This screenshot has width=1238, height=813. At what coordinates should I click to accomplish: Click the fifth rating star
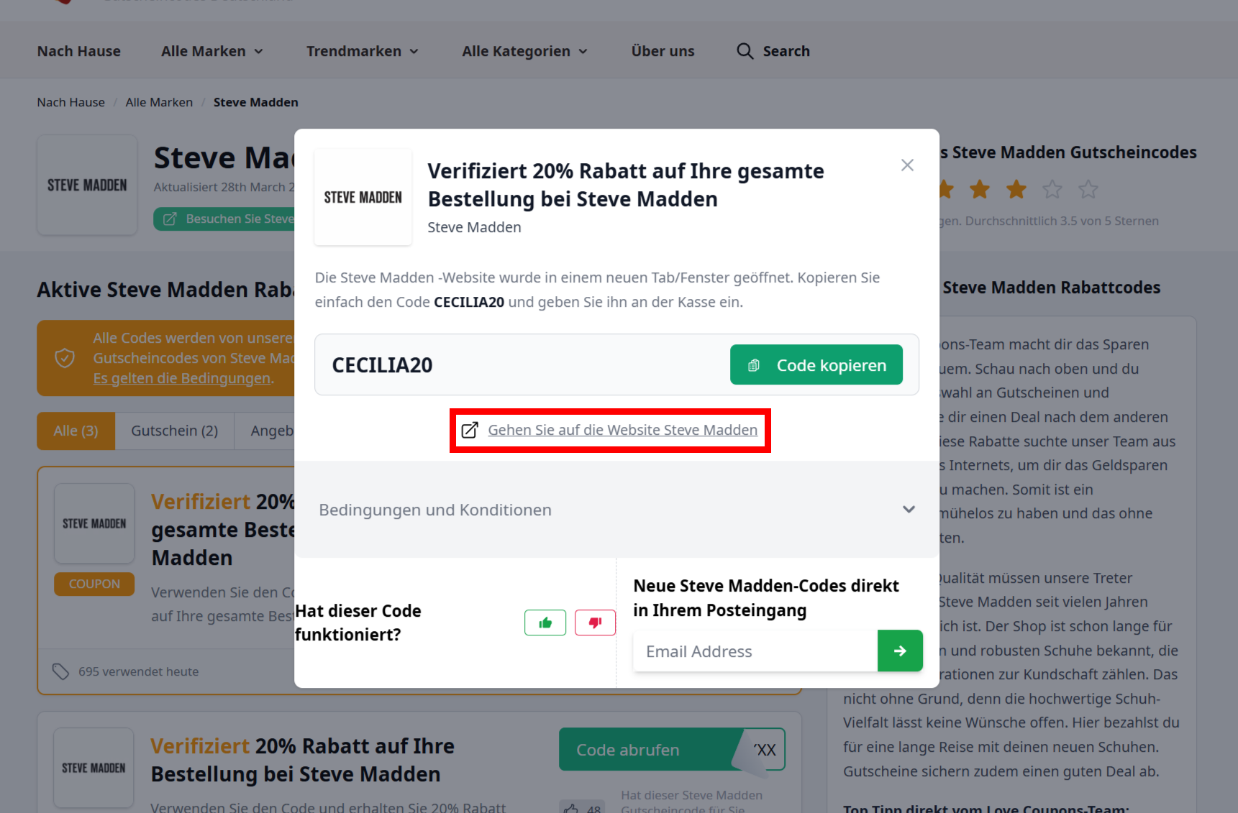pos(1088,189)
